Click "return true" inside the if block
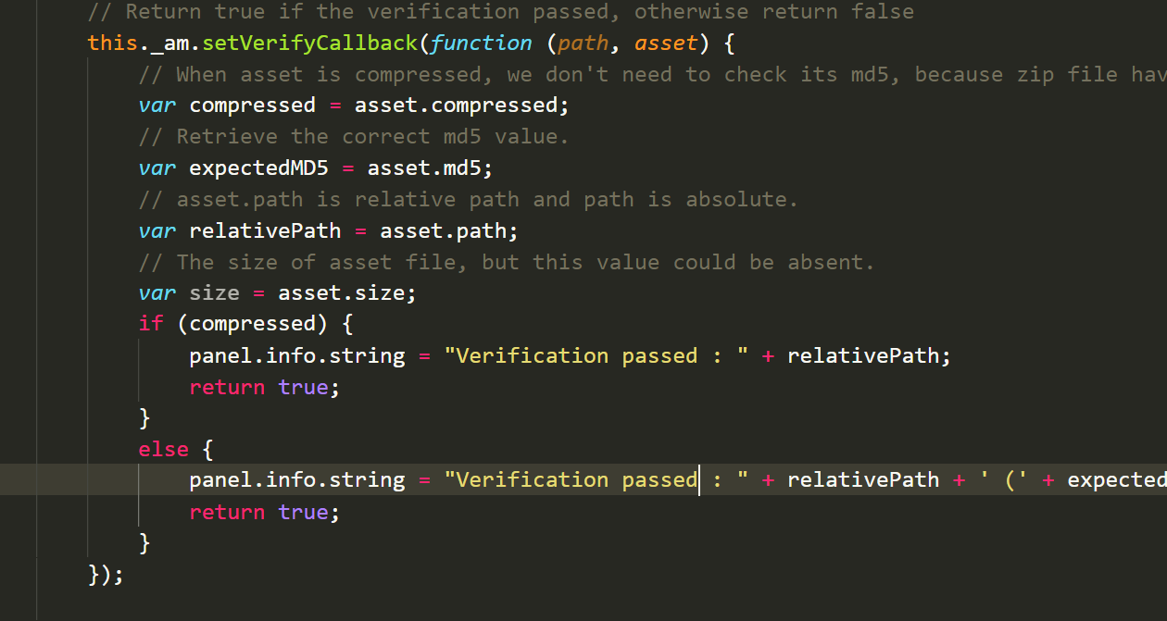Image resolution: width=1167 pixels, height=621 pixels. (264, 387)
